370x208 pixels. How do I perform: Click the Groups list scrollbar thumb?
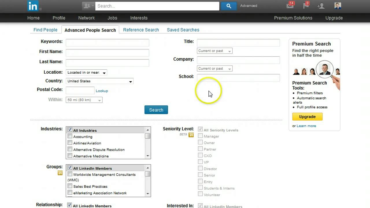(148, 174)
